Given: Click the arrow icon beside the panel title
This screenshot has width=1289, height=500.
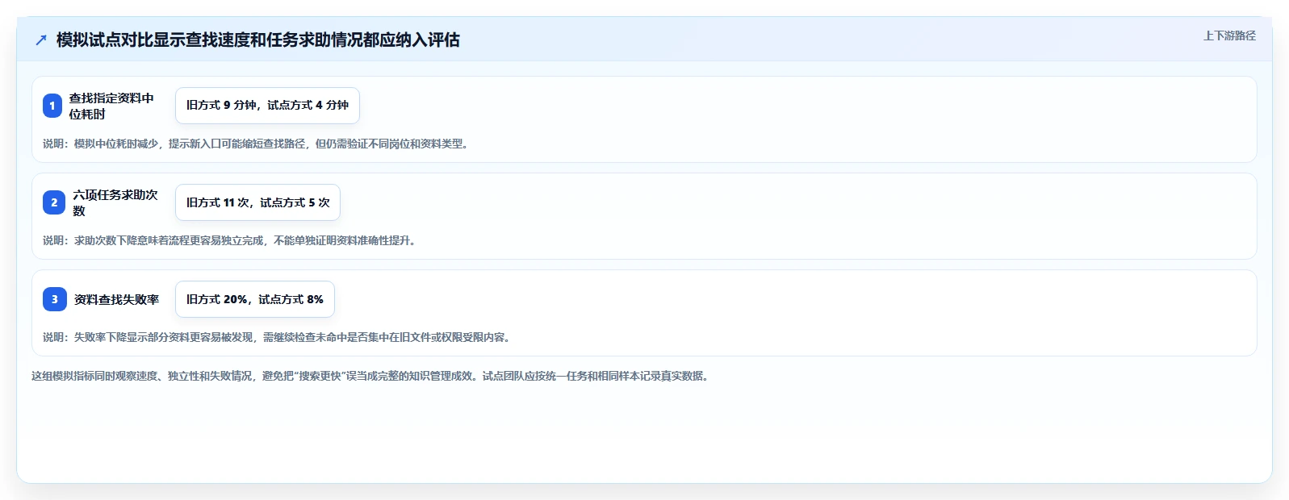Looking at the screenshot, I should coord(41,40).
